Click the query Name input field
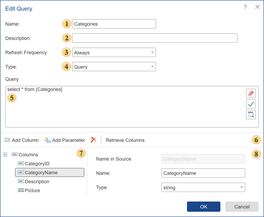Screen dimensions: 264x217 click(114, 24)
